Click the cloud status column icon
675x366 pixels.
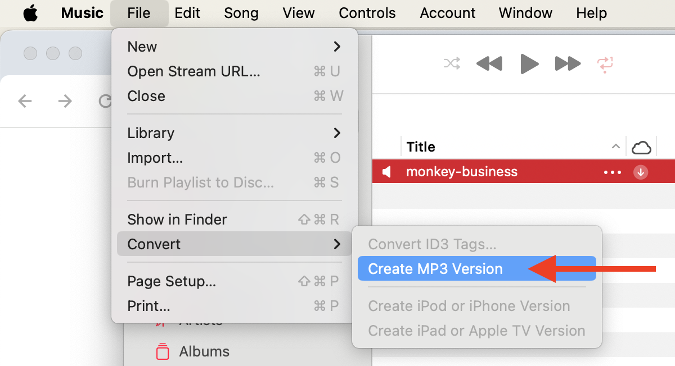click(x=642, y=146)
